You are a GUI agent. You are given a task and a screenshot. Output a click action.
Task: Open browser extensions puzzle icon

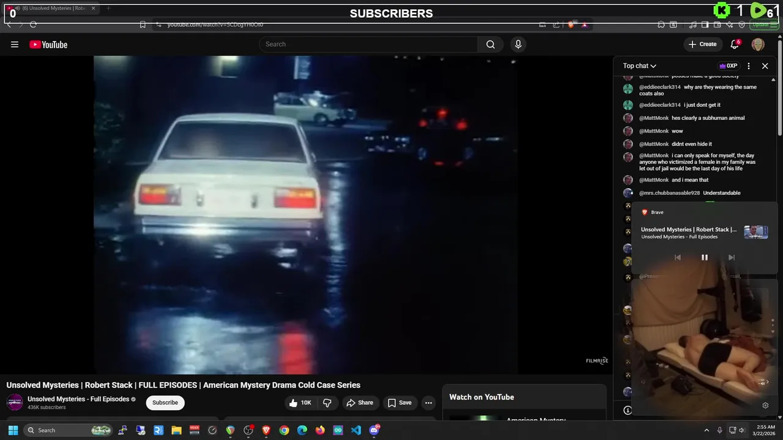coord(661,24)
